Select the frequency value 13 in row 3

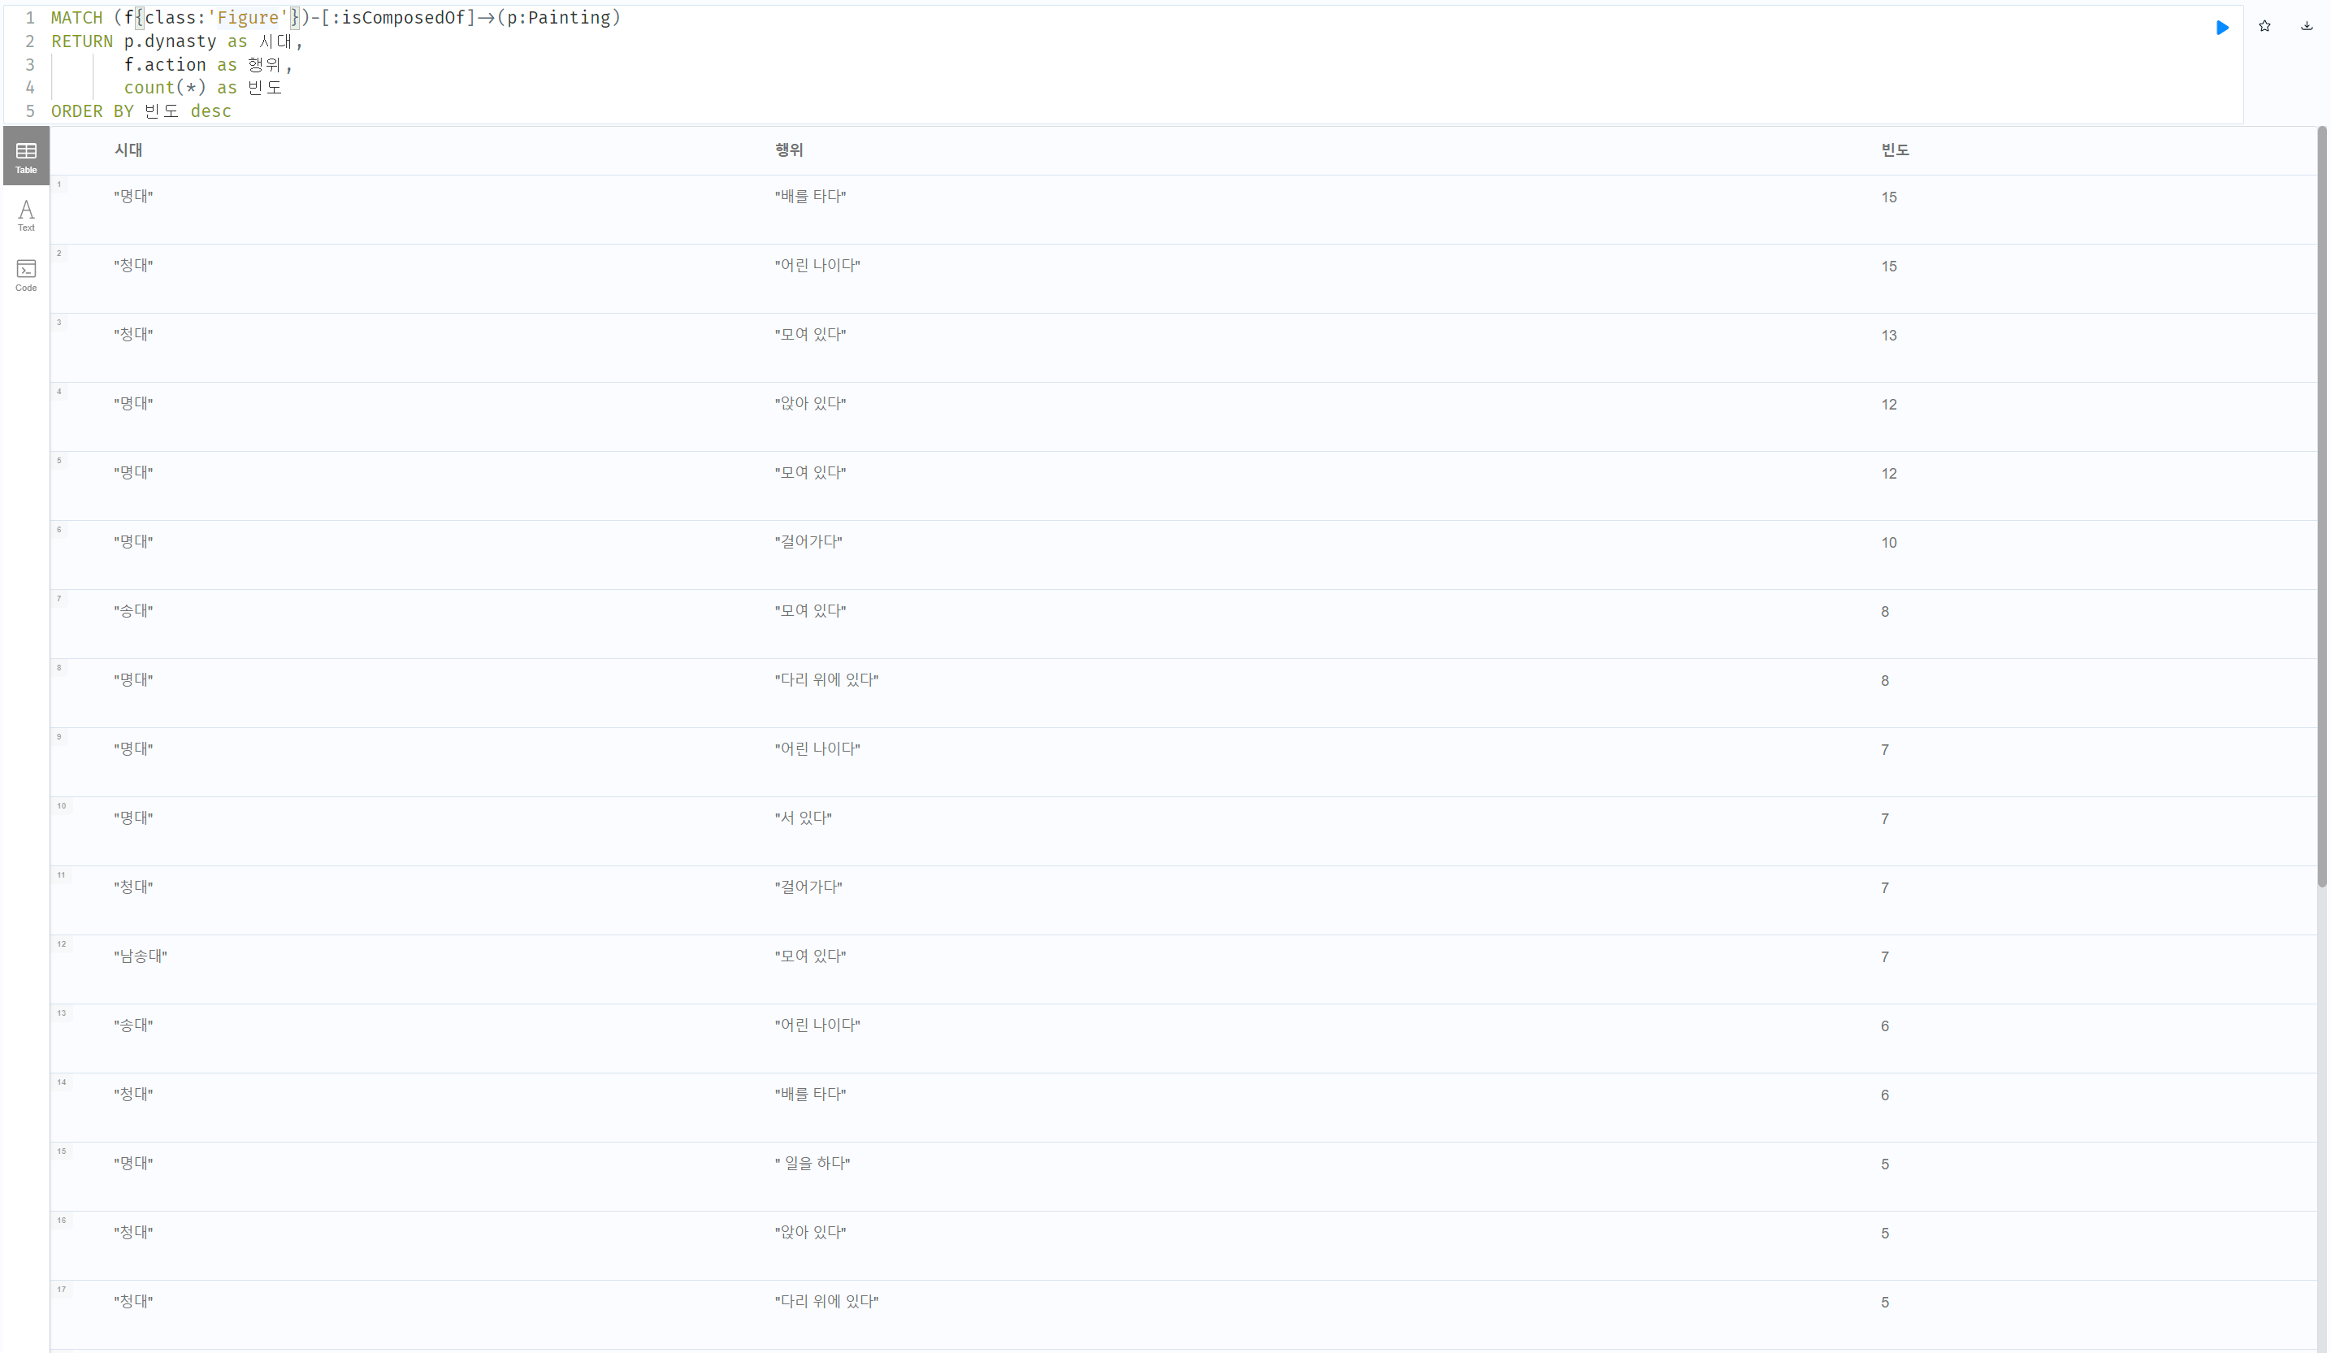(1888, 336)
